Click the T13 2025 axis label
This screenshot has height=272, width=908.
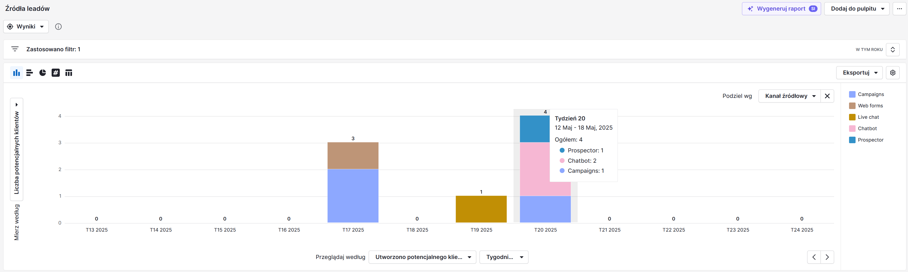(x=96, y=230)
